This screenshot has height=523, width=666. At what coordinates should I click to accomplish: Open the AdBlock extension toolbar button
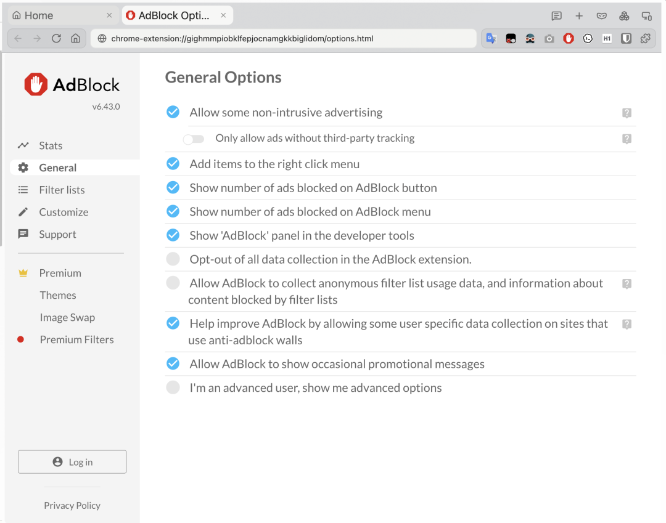[569, 39]
